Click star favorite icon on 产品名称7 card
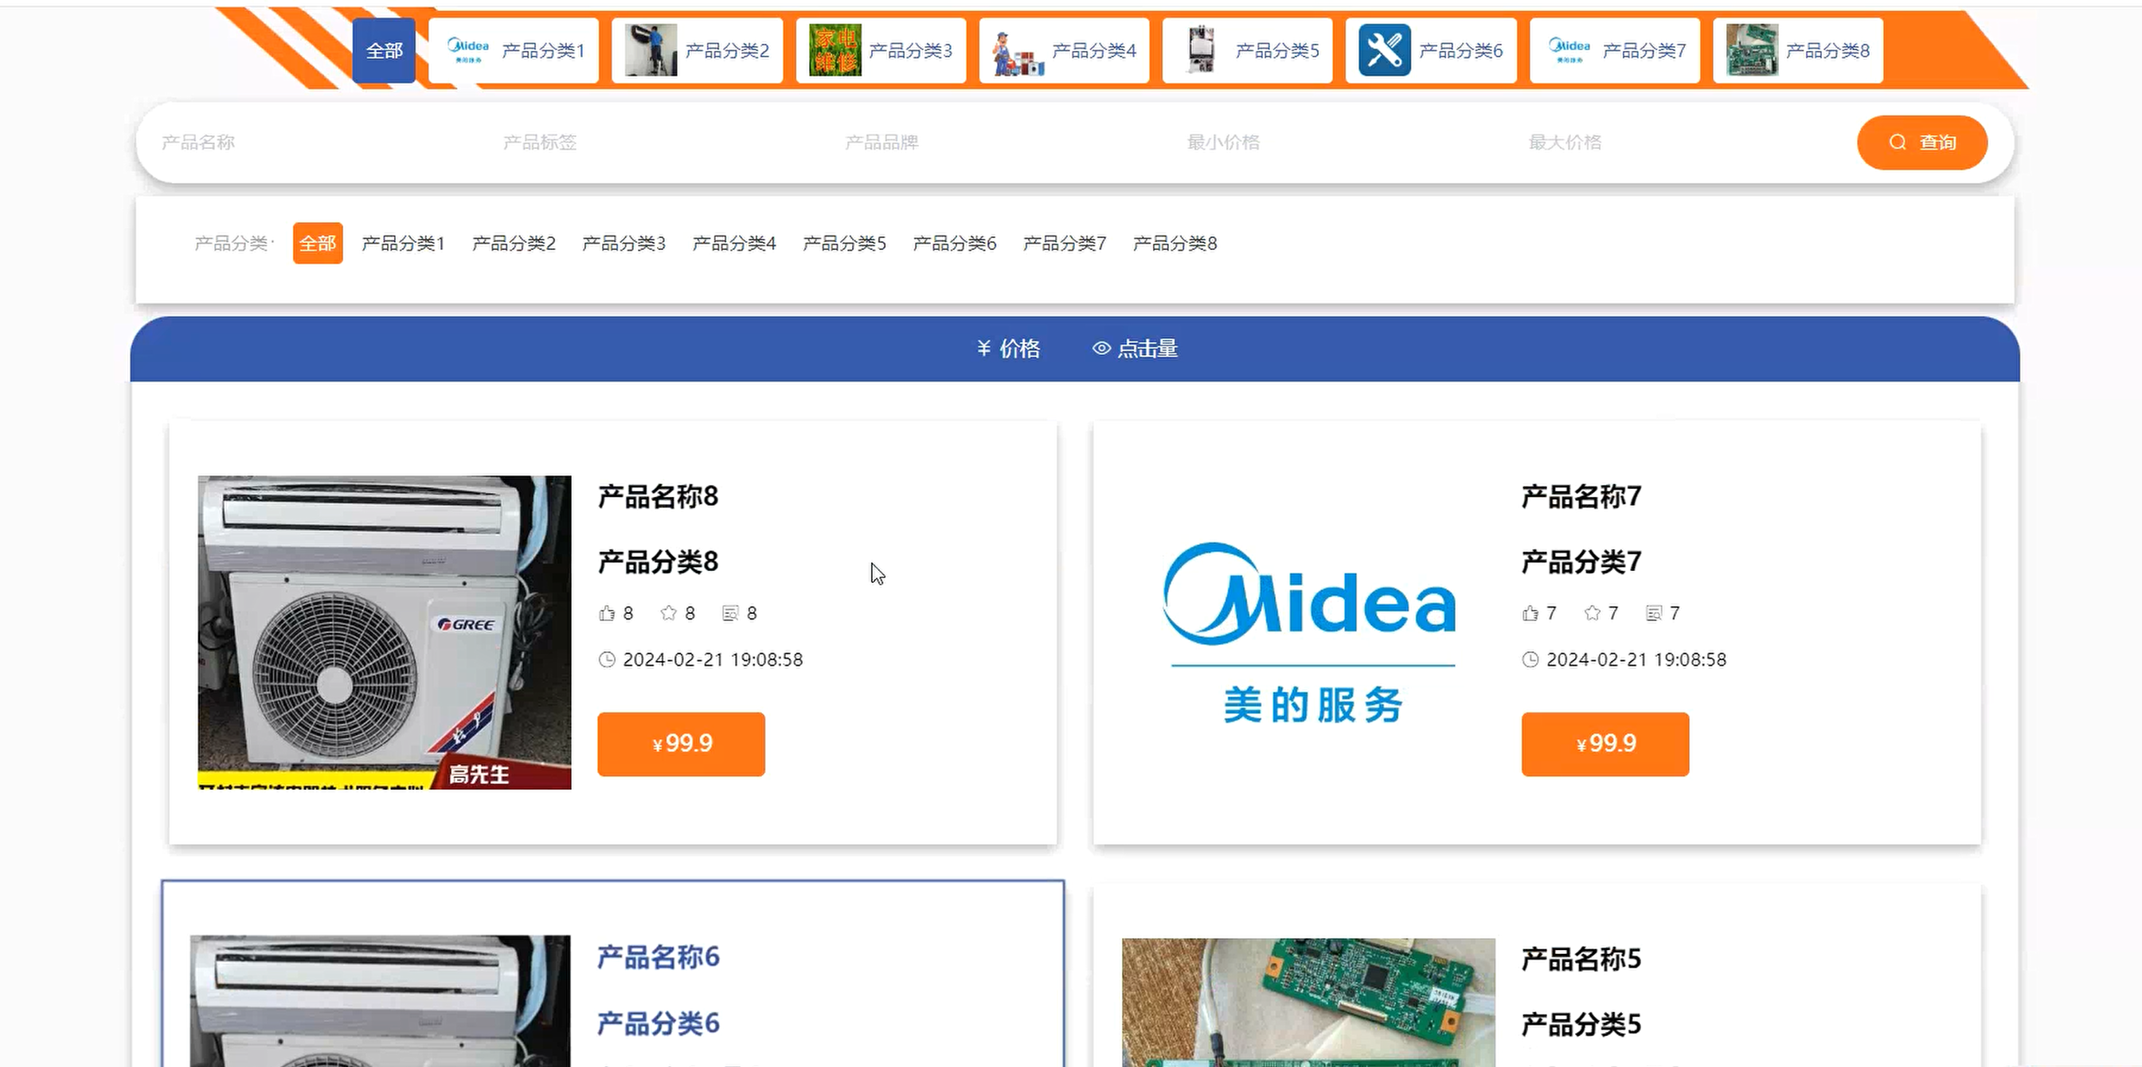Image resolution: width=2142 pixels, height=1067 pixels. coord(1592,613)
